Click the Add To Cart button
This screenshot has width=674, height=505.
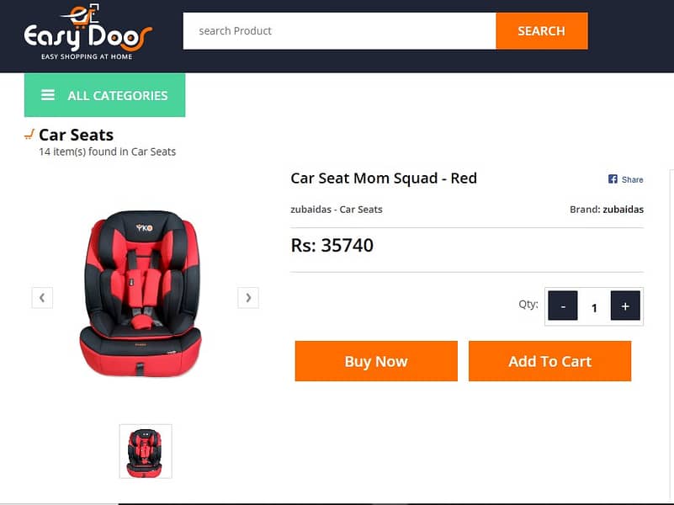(x=549, y=360)
